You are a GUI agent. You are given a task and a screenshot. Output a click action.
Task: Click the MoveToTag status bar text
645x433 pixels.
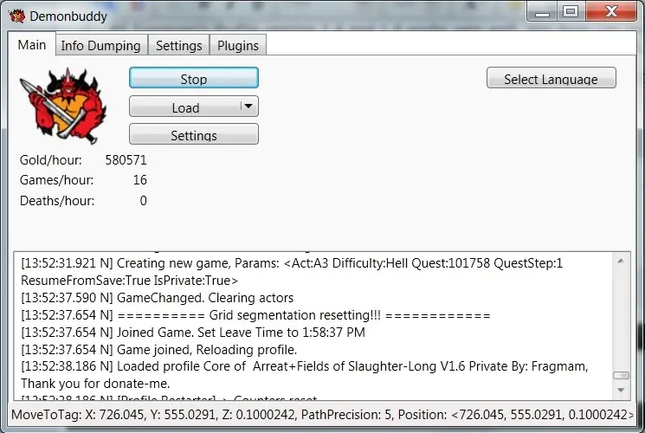point(322,415)
